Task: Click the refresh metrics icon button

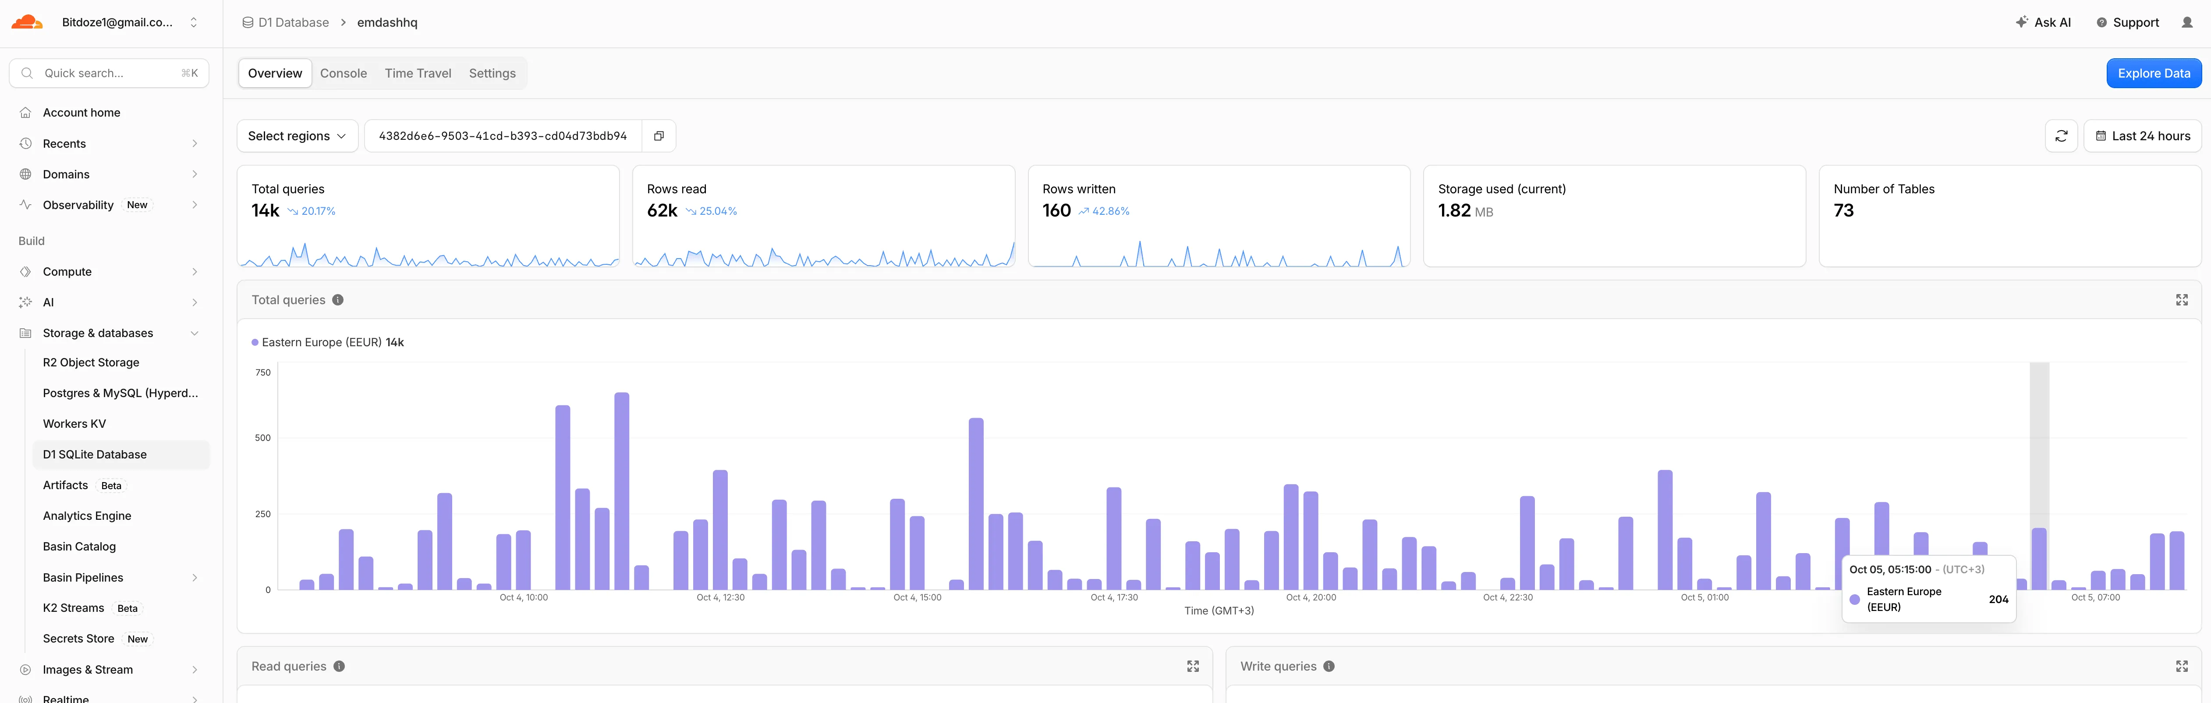Action: (2061, 135)
